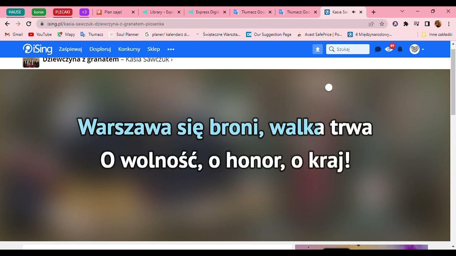456x256 pixels.
Task: Click the share page icon in address bar
Action: coord(371,24)
